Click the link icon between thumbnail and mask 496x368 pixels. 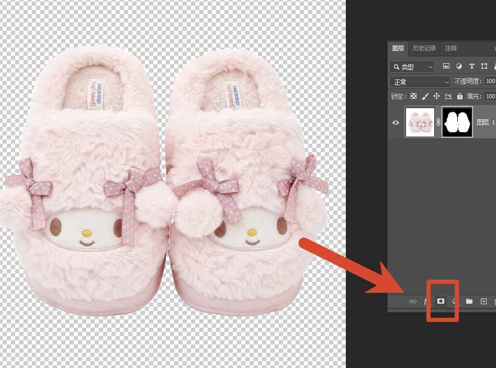click(438, 122)
